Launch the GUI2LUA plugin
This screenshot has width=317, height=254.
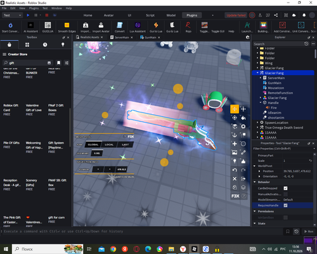[48, 27]
